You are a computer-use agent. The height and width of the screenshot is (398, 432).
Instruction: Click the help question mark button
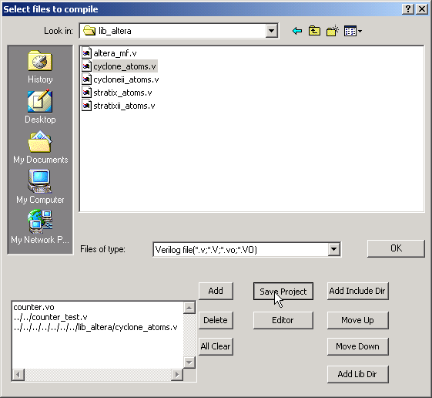tap(408, 9)
